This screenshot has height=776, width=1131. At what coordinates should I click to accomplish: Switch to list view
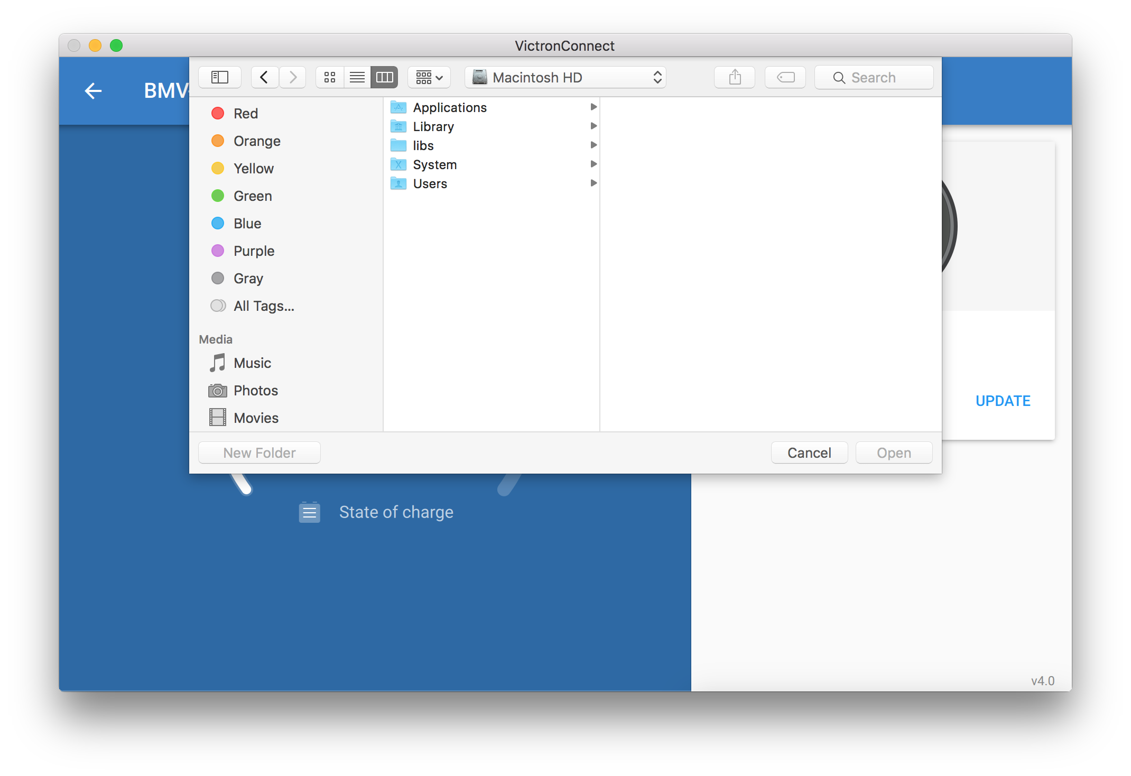click(x=357, y=78)
